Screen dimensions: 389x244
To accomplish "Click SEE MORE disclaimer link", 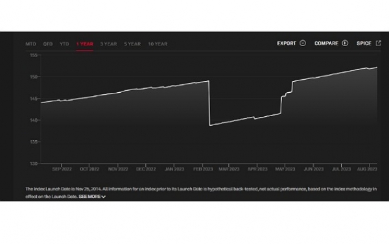I will (x=89, y=197).
